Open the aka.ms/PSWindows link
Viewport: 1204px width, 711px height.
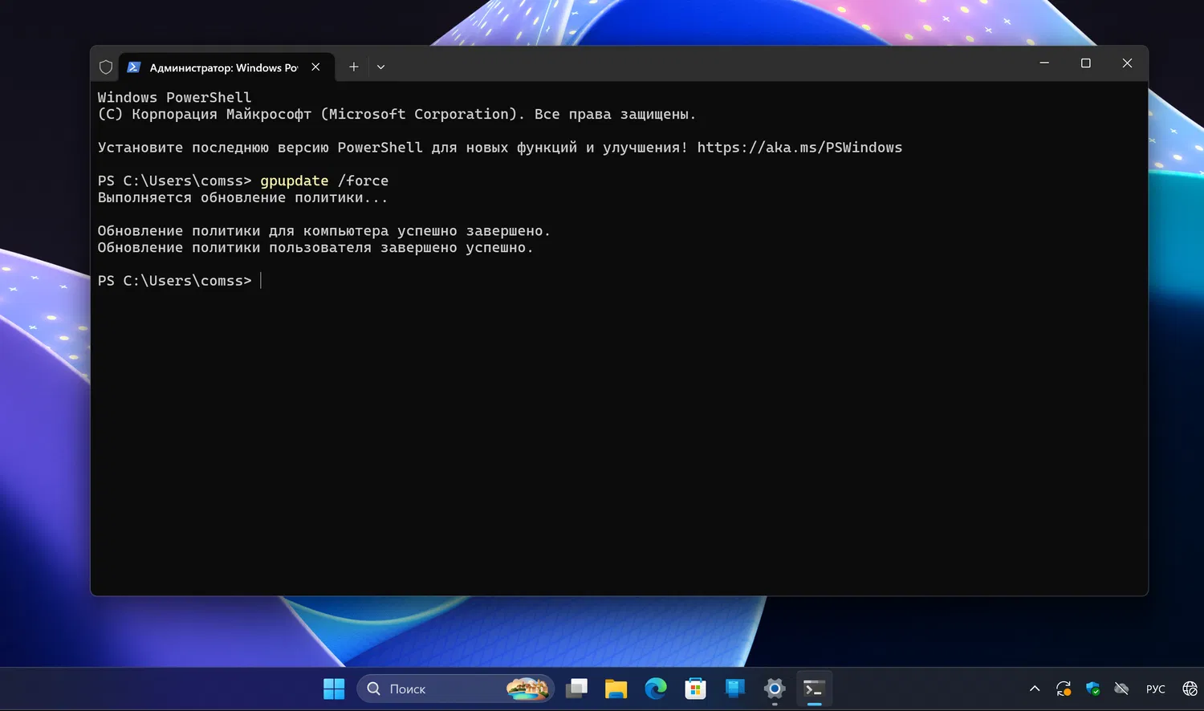tap(799, 147)
